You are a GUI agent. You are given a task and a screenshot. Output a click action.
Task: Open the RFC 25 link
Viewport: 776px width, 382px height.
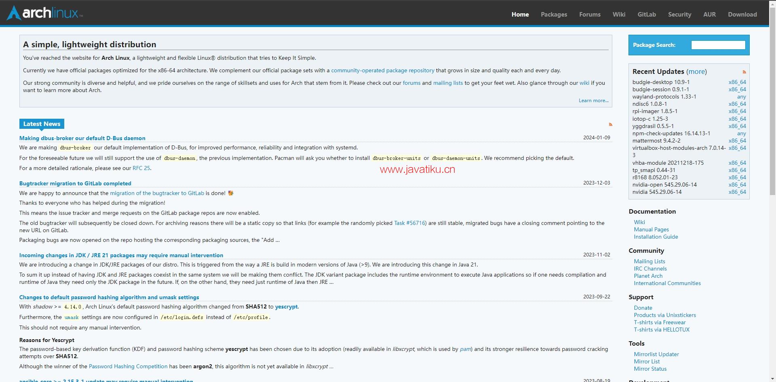[x=141, y=168]
